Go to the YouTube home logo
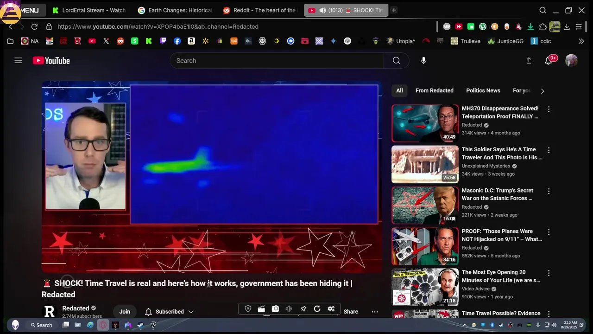The height and width of the screenshot is (334, 593). 51,61
